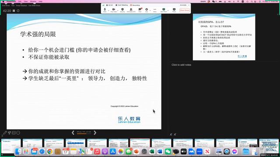Start a New Share in Zoom
This screenshot has width=280, height=157.
(164, 10)
